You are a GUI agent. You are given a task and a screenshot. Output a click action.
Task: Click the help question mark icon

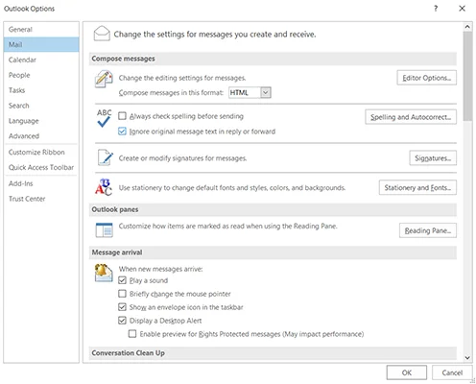(x=436, y=9)
